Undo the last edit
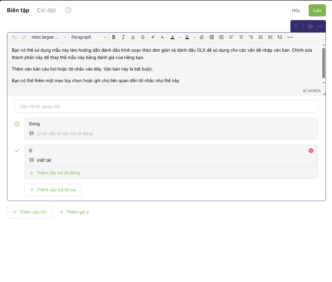 (x=14, y=37)
